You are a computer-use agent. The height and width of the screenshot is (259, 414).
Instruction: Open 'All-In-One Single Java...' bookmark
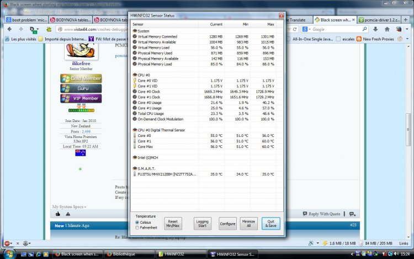pos(310,39)
